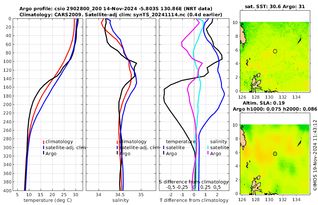Click the '34.5' tick on salinity axis
This screenshot has height=205, width=318.
(x=120, y=195)
